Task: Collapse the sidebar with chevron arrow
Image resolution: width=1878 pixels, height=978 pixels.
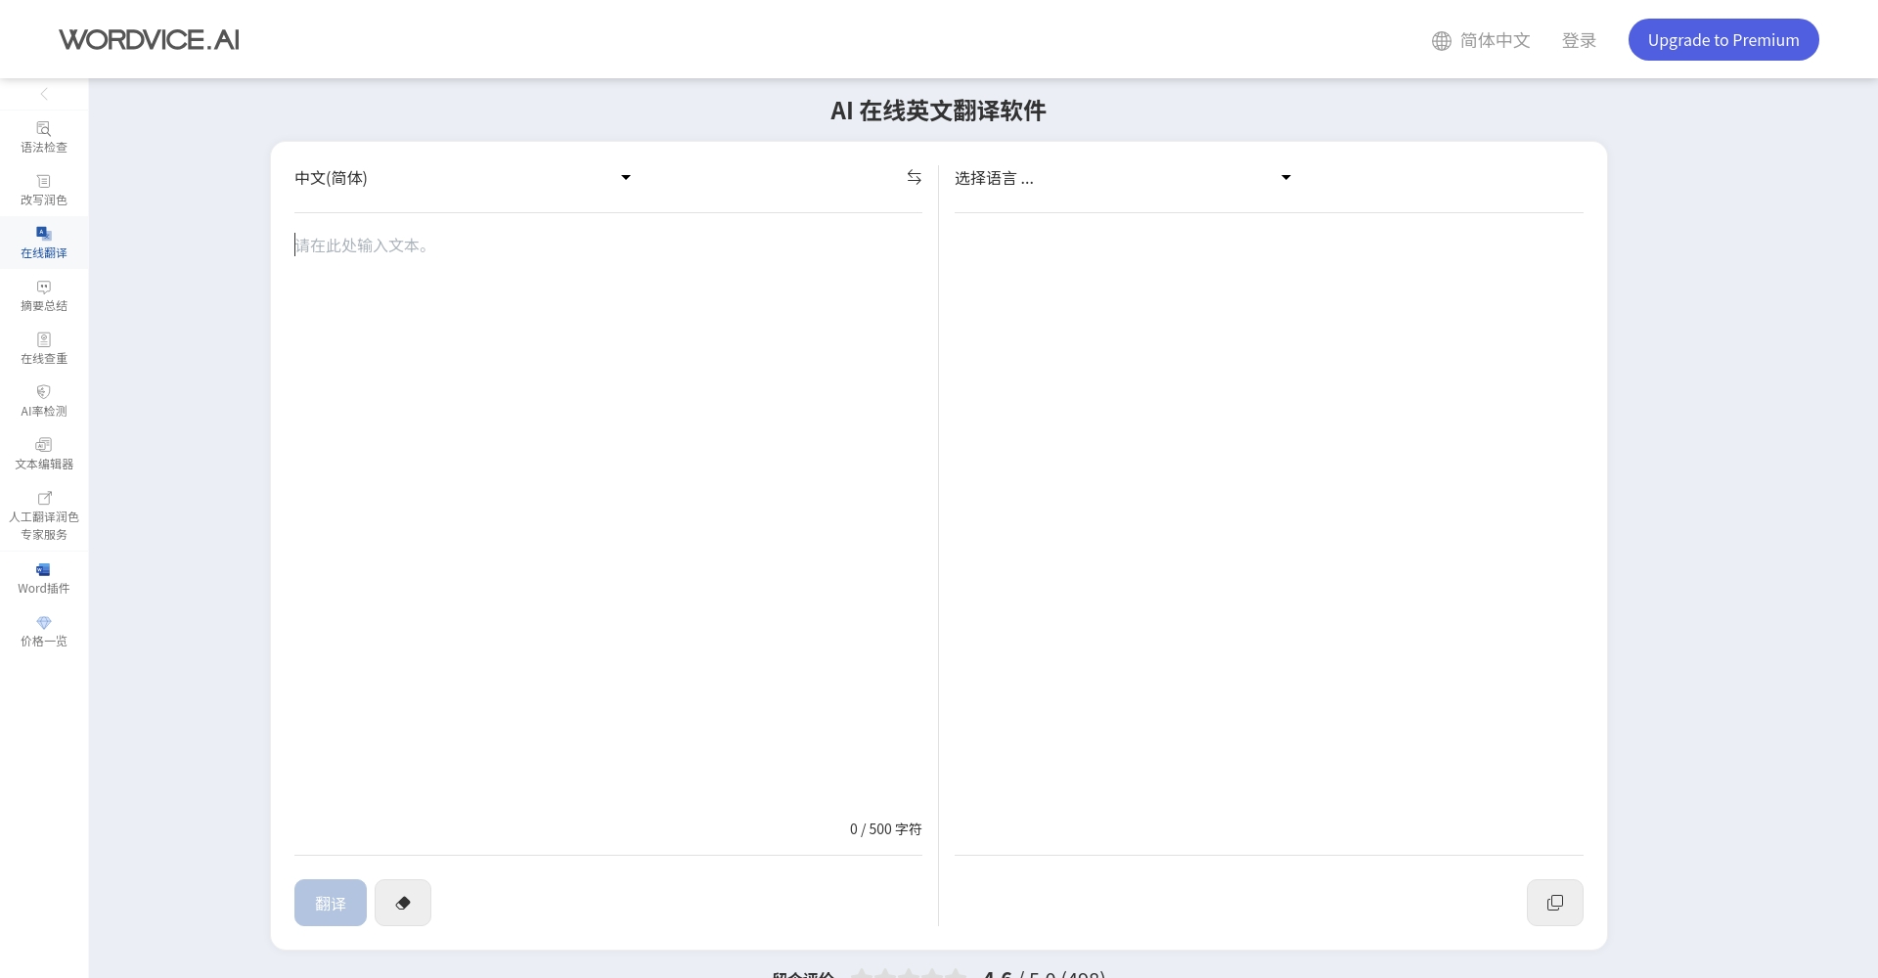Action: [x=44, y=94]
